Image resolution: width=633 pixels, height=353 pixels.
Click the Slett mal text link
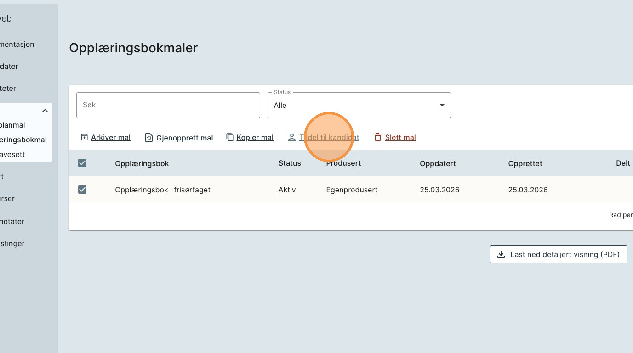point(400,138)
